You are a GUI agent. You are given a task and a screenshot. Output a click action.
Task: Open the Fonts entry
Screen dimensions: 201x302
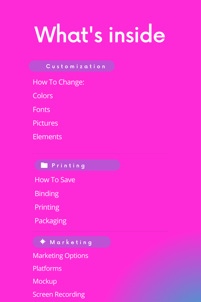[x=41, y=109]
